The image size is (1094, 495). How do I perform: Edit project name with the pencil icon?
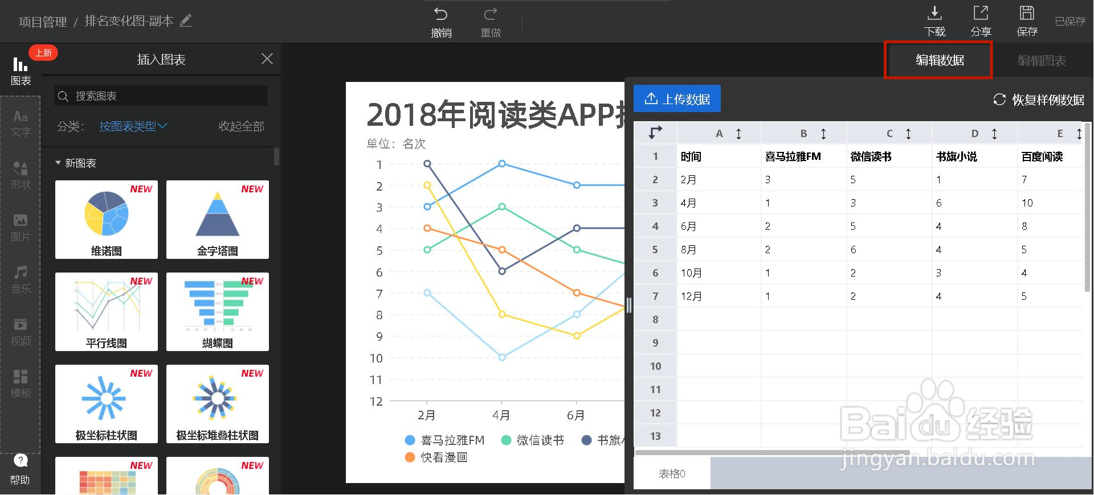[186, 21]
